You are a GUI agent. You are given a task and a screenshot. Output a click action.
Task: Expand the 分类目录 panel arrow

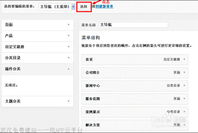click(69, 58)
